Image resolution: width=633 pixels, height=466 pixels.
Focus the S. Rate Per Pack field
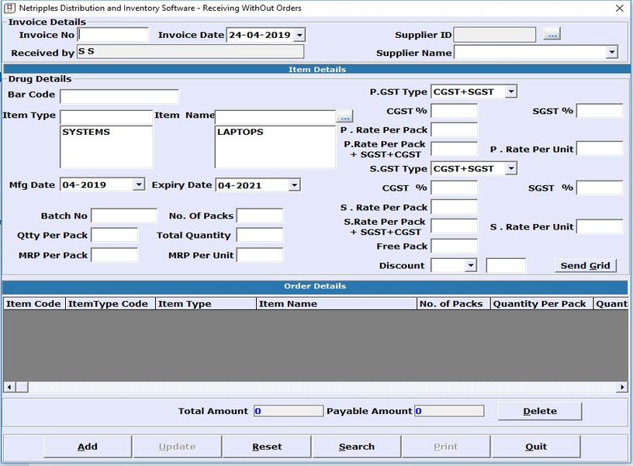point(454,207)
